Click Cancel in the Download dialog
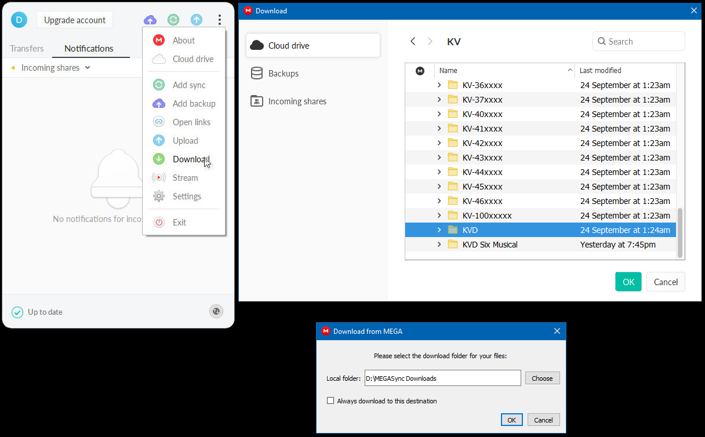The width and height of the screenshot is (705, 437). point(666,282)
